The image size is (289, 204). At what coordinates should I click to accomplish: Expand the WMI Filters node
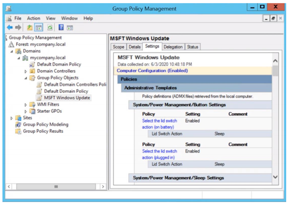[26, 105]
